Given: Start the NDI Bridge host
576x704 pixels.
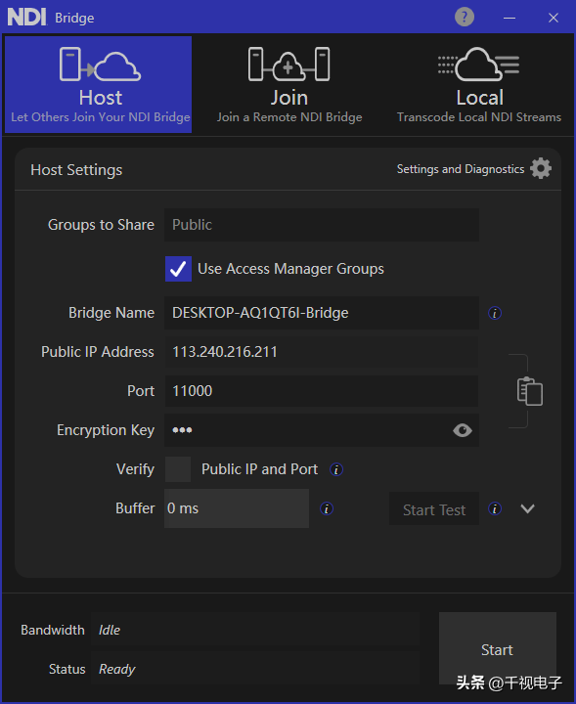Looking at the screenshot, I should [498, 649].
